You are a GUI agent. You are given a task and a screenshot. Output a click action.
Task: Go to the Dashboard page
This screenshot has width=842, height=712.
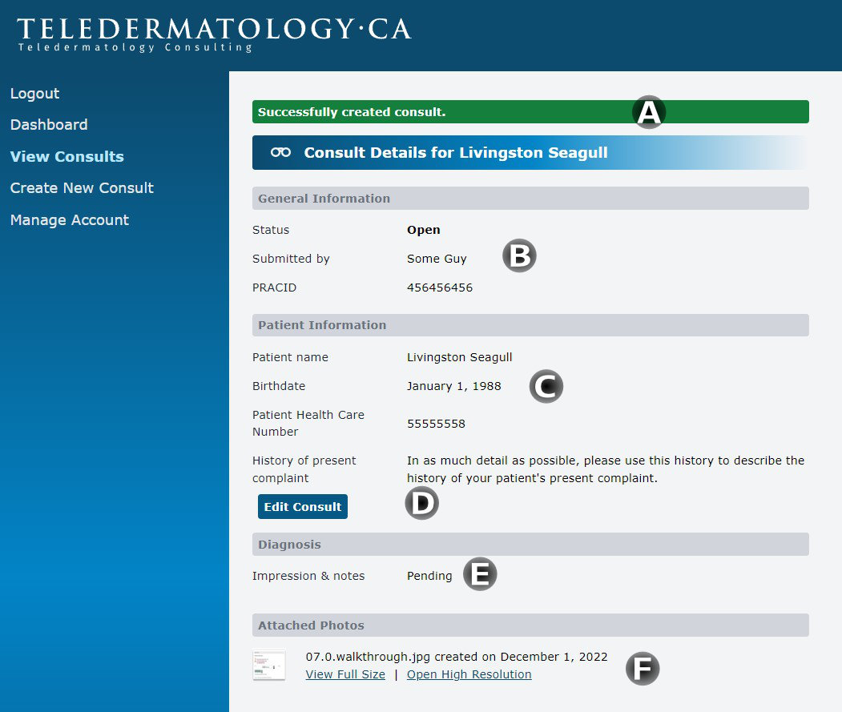49,125
